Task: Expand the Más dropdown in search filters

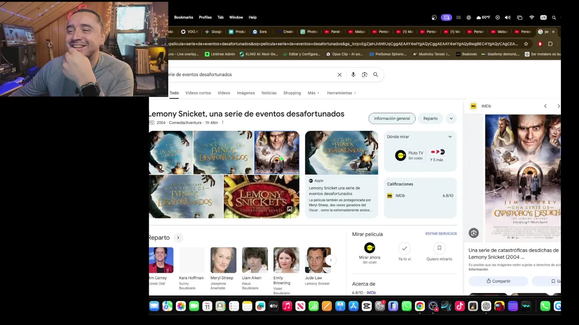Action: point(313,93)
